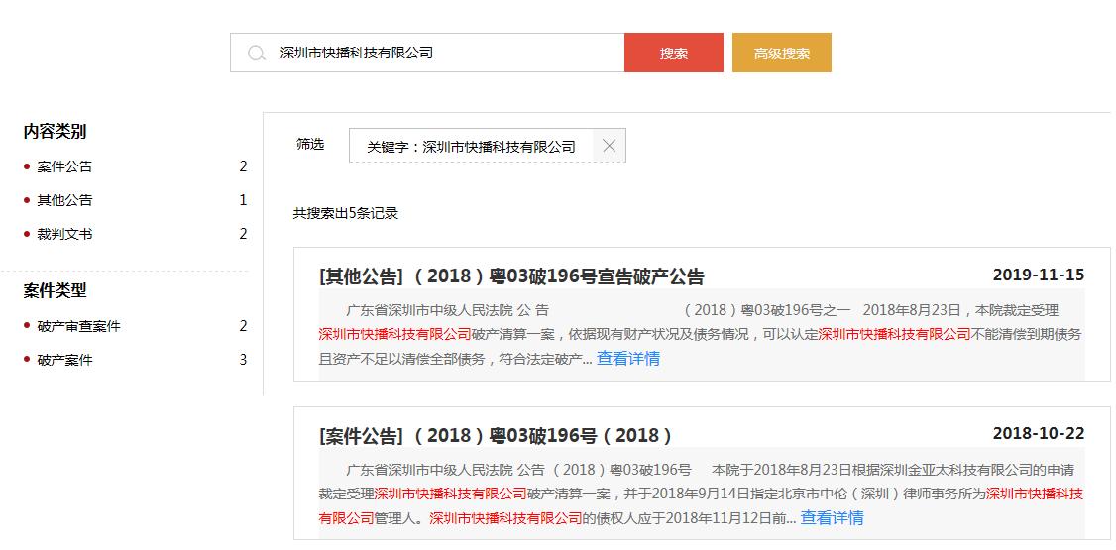Filter by 案件公告 content category
This screenshot has height=550, width=1116.
tap(64, 166)
